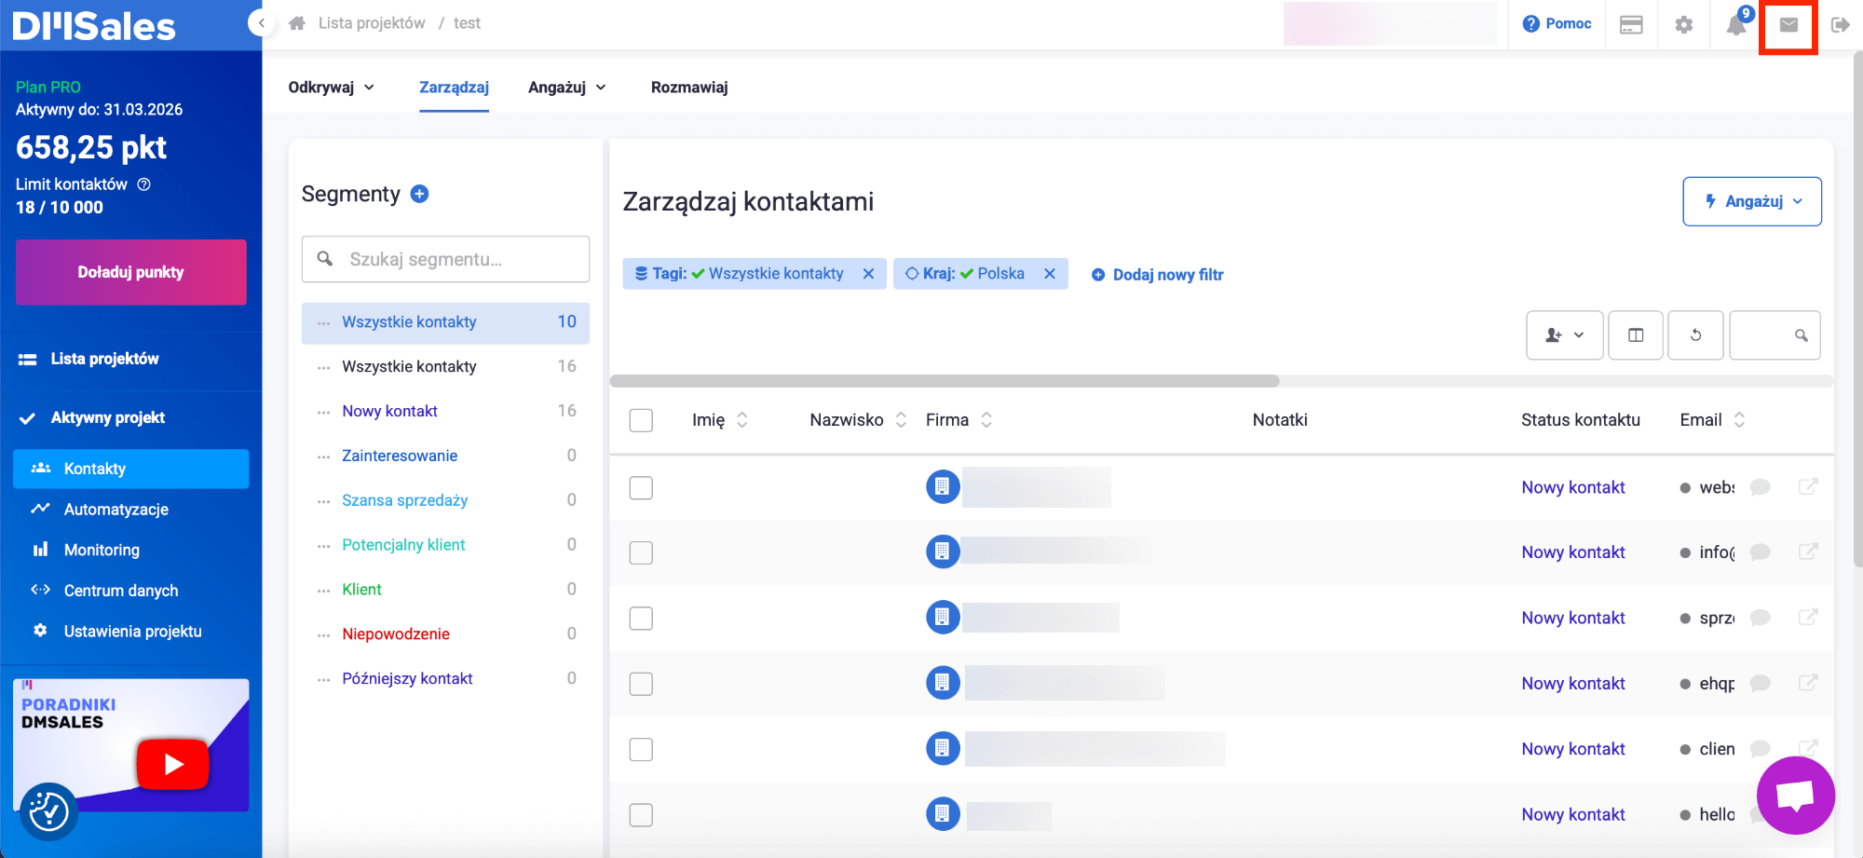The height and width of the screenshot is (858, 1863).
Task: Open account settings via the gear icon
Action: click(1684, 25)
